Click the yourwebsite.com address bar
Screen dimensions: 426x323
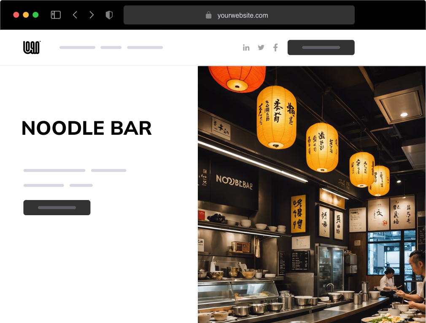(239, 15)
